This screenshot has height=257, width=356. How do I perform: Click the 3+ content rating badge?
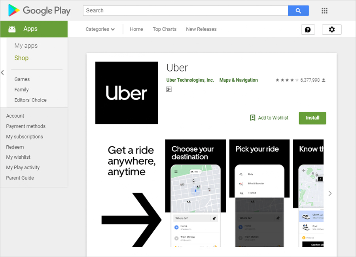169,90
